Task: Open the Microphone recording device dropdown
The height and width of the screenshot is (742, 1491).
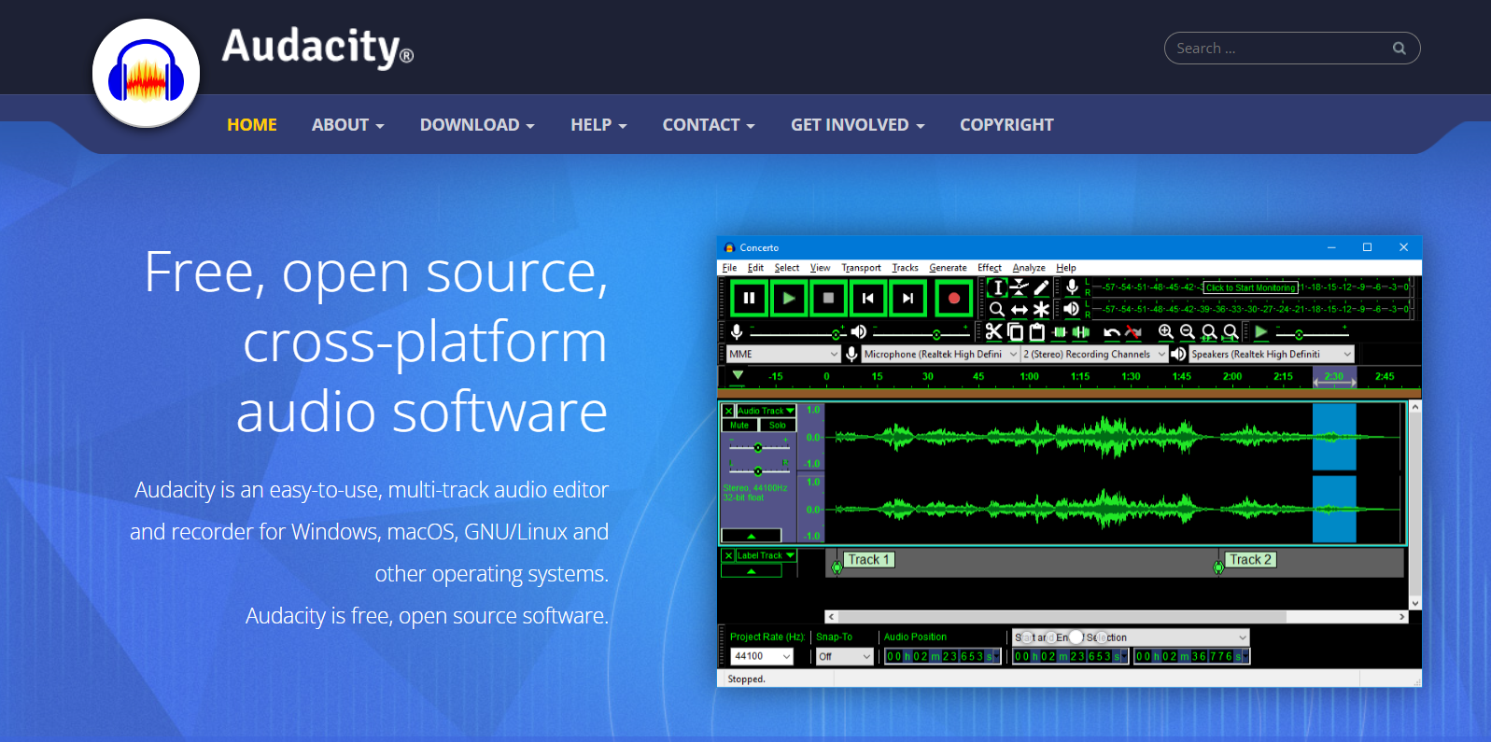Action: point(940,354)
